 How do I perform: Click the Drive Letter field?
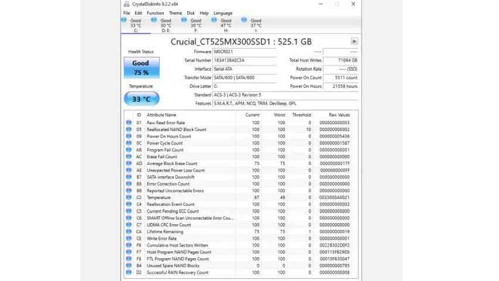(245, 86)
